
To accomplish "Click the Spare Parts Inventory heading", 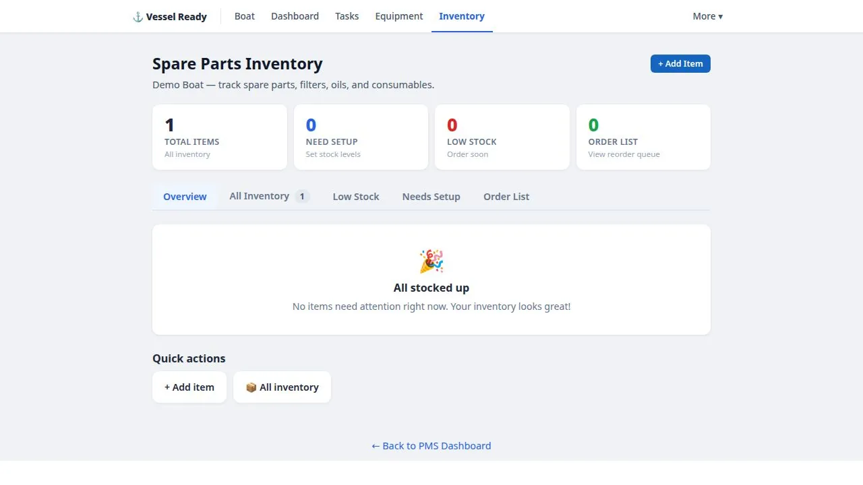I will tap(237, 64).
